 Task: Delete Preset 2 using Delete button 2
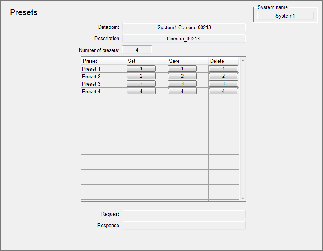point(223,76)
